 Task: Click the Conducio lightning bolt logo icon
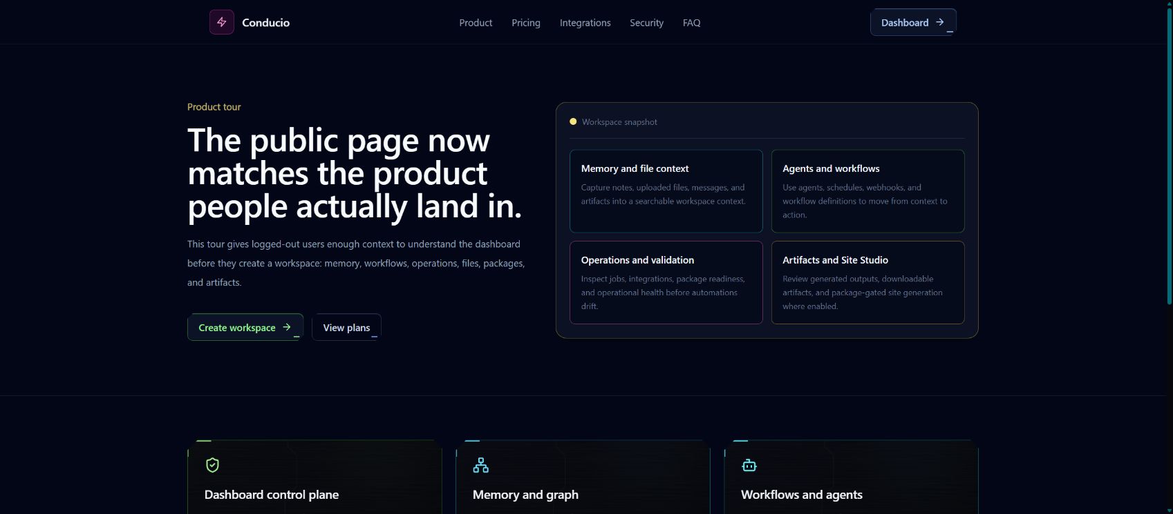[221, 22]
